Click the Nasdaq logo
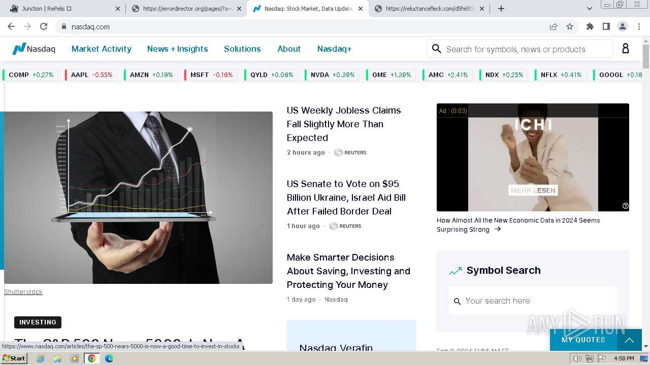Image resolution: width=650 pixels, height=365 pixels. coord(34,49)
